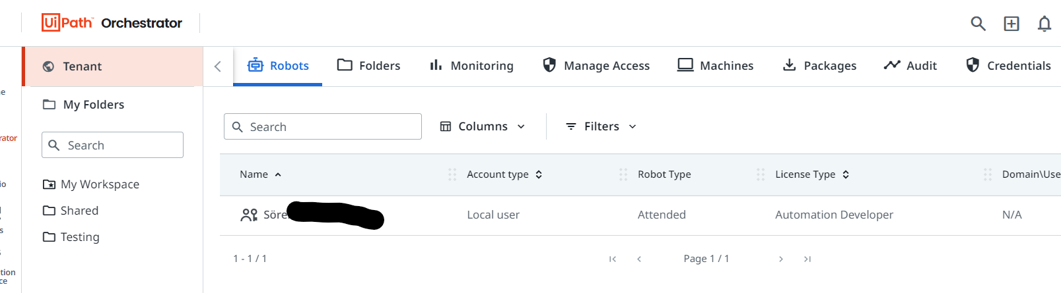Click the user icon in the robot row
This screenshot has height=293, width=1061.
point(249,215)
